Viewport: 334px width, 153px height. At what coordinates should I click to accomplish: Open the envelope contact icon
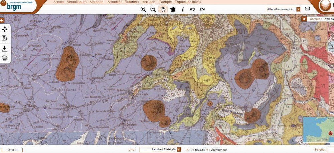point(307,9)
